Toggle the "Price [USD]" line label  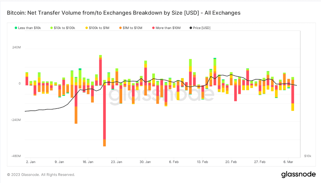tap(202, 28)
